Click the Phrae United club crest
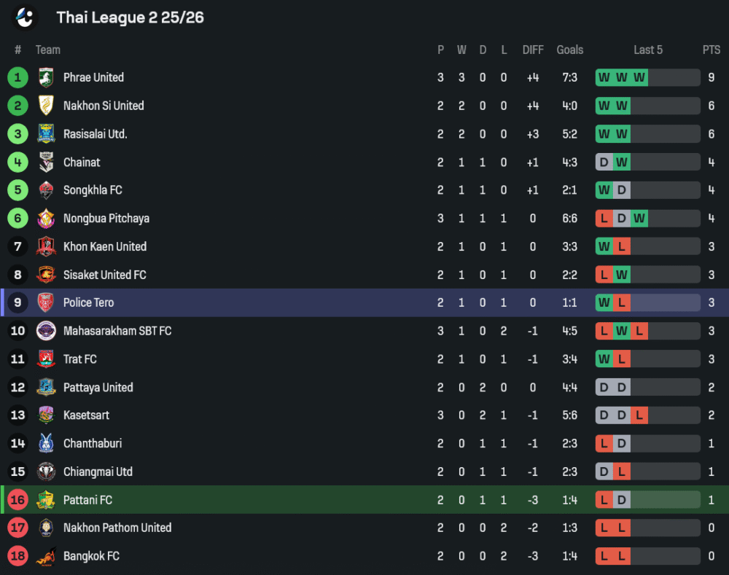This screenshot has height=575, width=729. point(46,77)
